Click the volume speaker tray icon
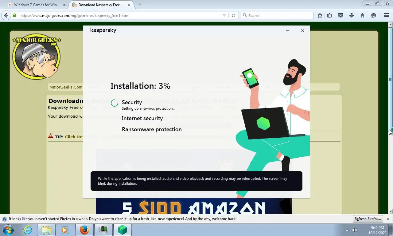This screenshot has height=236, width=393. pos(355,230)
